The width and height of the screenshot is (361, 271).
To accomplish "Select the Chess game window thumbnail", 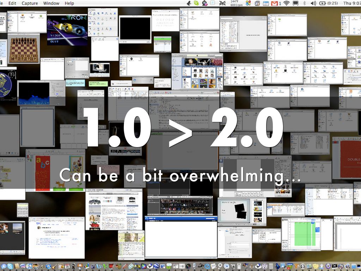I will tap(24, 49).
